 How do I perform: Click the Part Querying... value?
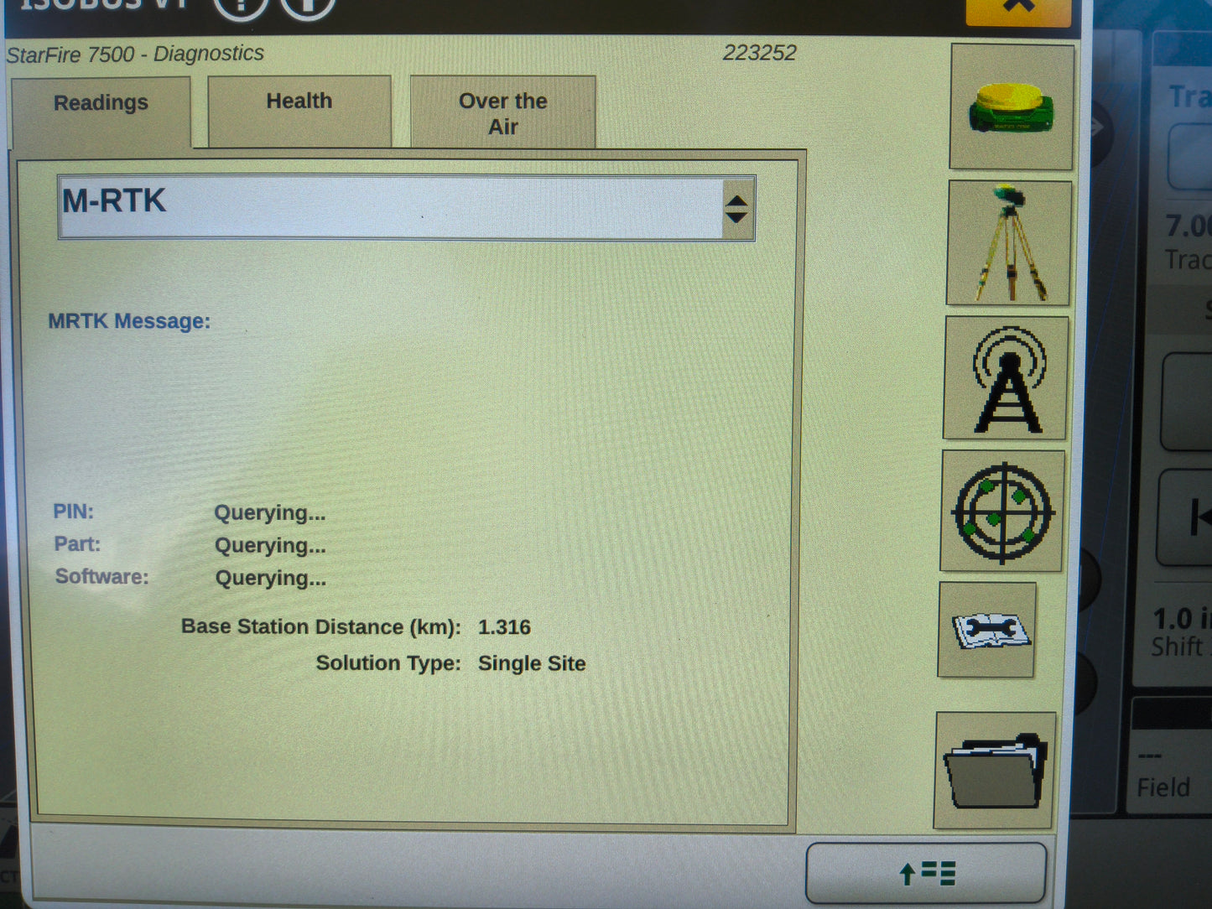click(270, 546)
